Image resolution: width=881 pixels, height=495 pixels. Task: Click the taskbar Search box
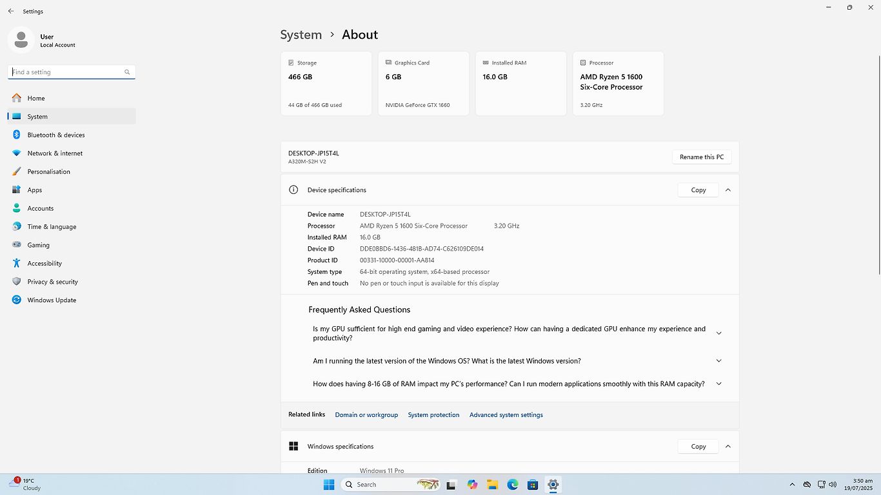coord(391,485)
